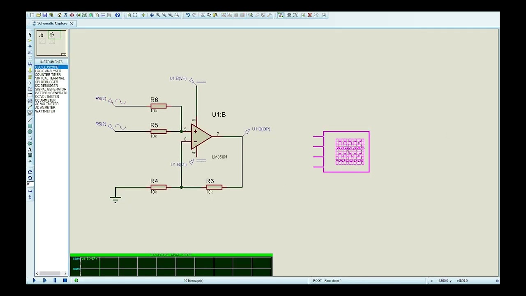Select SIGNAL GENERATOR instrument
This screenshot has height=296, width=526.
pyautogui.click(x=51, y=89)
